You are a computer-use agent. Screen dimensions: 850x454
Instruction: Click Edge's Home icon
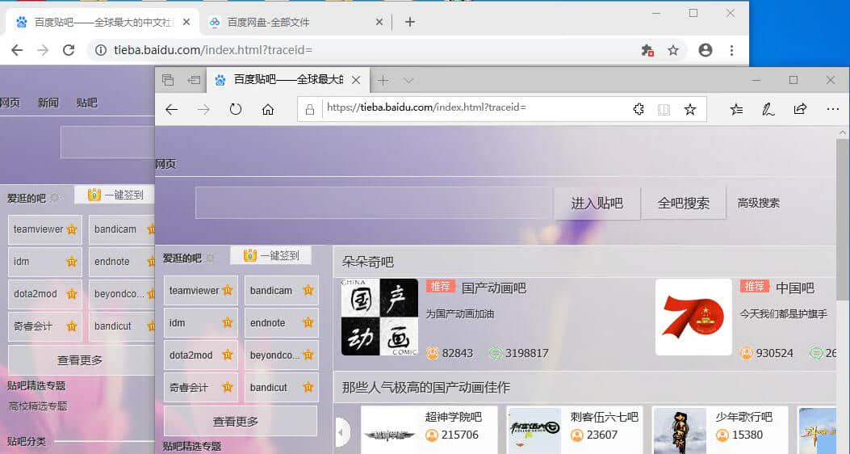268,109
